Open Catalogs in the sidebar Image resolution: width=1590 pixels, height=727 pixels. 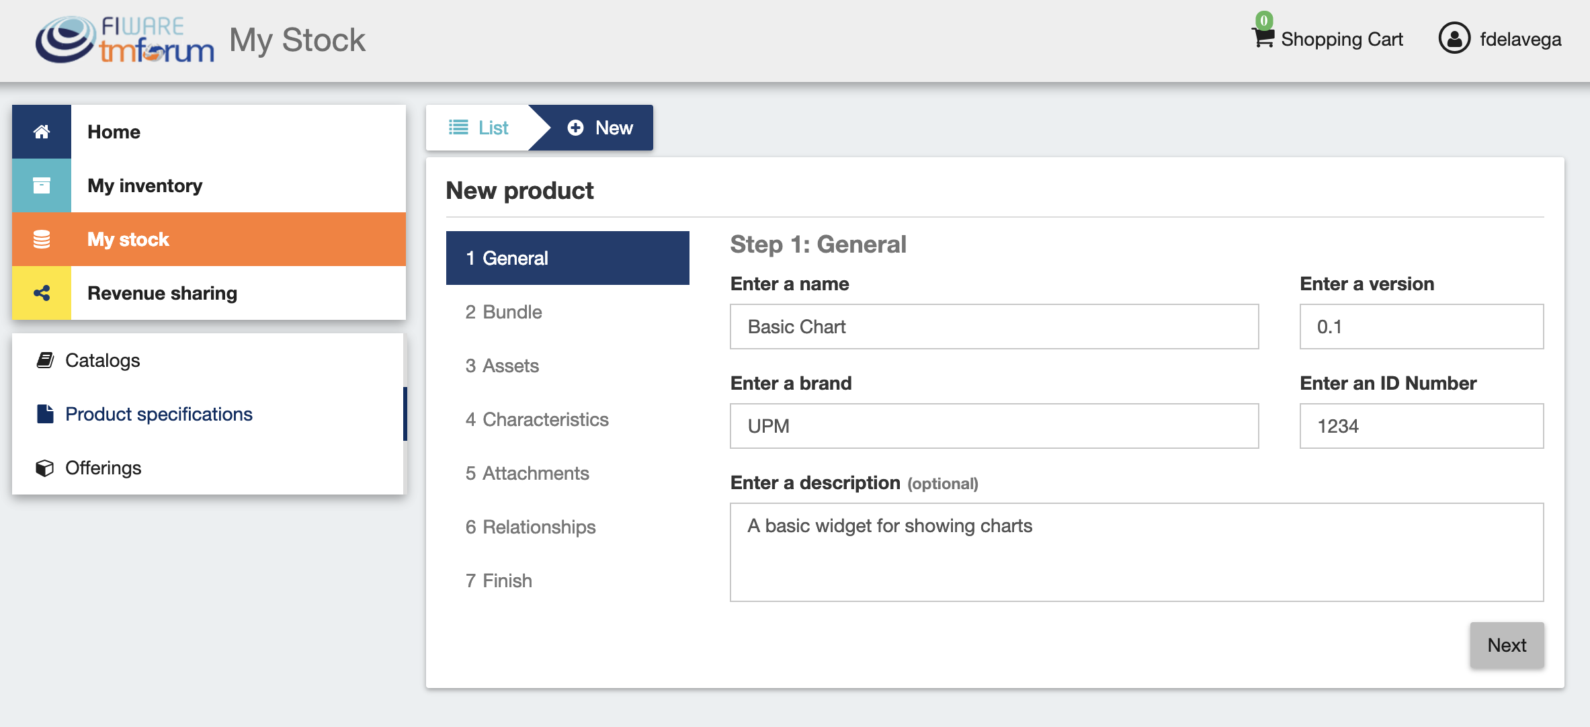click(x=208, y=360)
